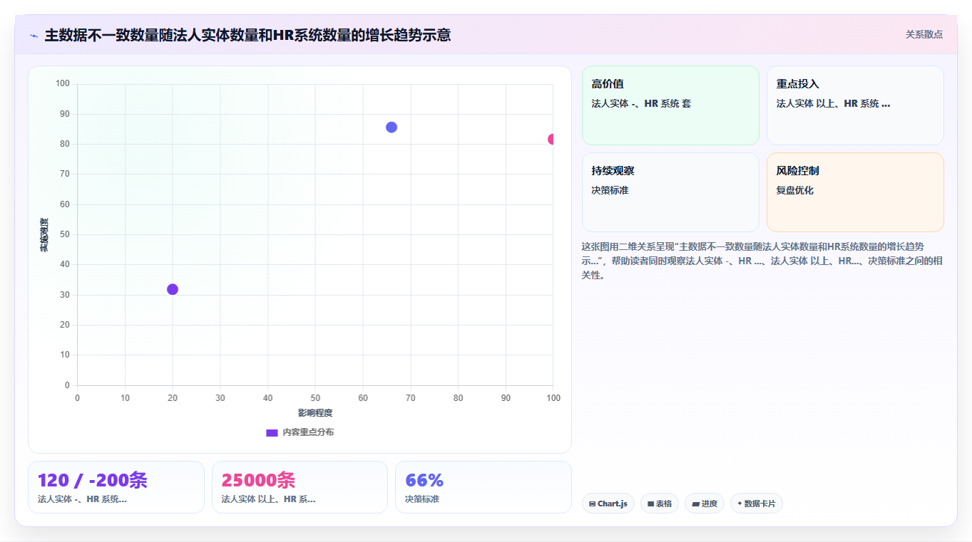Click the 25000条 stat card
This screenshot has width=972, height=542.
pyautogui.click(x=300, y=487)
